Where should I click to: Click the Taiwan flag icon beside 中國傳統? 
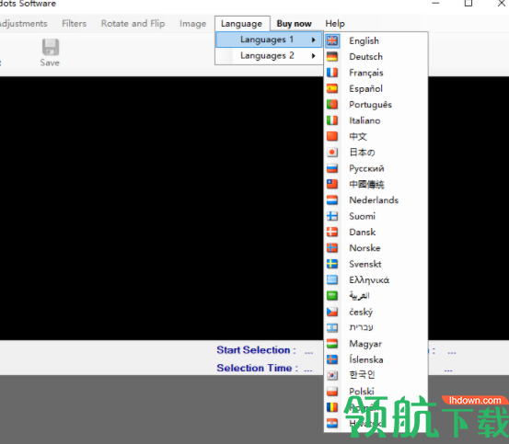tap(332, 184)
